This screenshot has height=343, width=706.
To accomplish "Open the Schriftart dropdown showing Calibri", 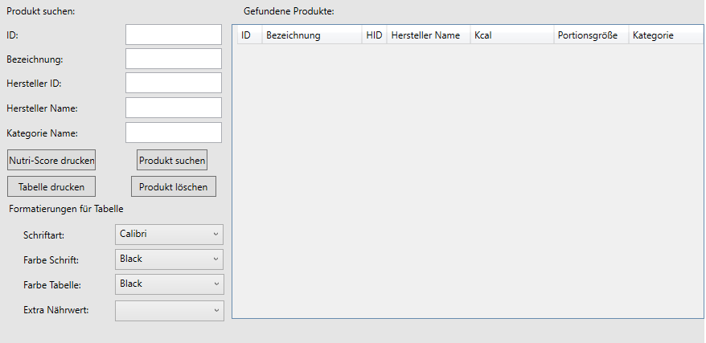I will [x=170, y=235].
